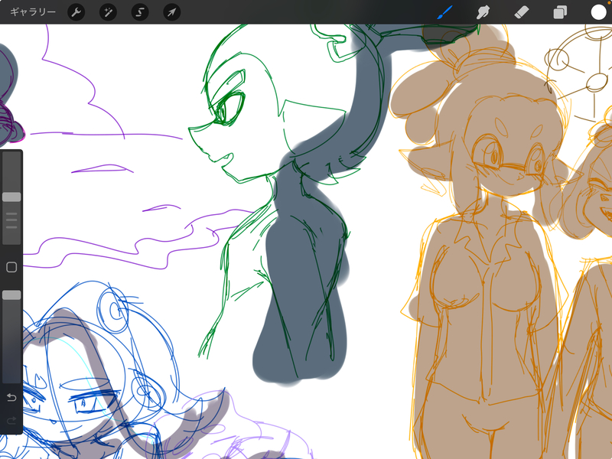Select the Transform arrow tool
Image resolution: width=612 pixels, height=459 pixels.
point(171,12)
